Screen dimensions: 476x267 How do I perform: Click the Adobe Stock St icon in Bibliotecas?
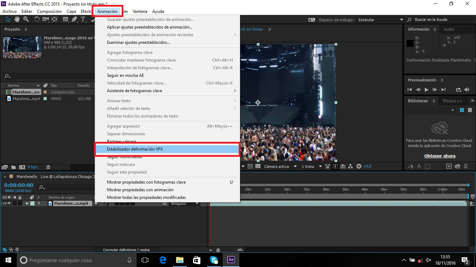450,167
